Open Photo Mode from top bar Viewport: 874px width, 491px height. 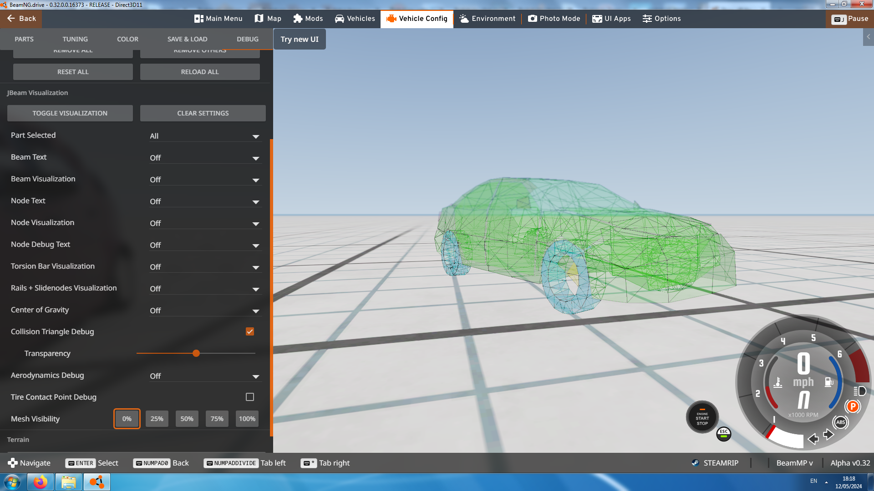tap(554, 19)
